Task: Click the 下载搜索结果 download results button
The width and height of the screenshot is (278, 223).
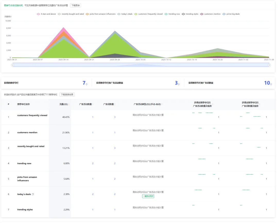Action: pyautogui.click(x=67, y=95)
